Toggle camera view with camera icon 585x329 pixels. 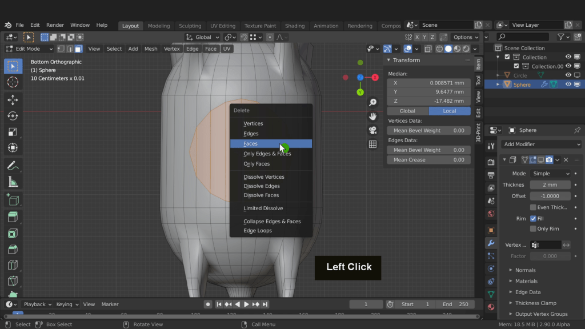372,130
